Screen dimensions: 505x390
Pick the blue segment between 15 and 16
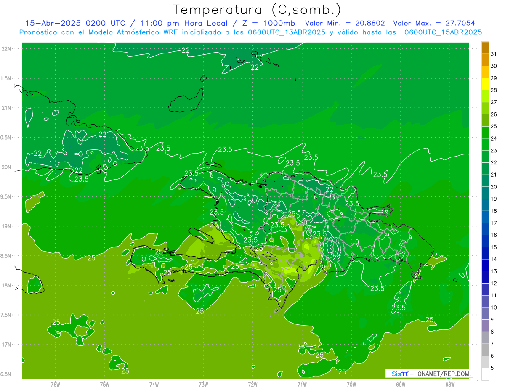[x=485, y=241]
